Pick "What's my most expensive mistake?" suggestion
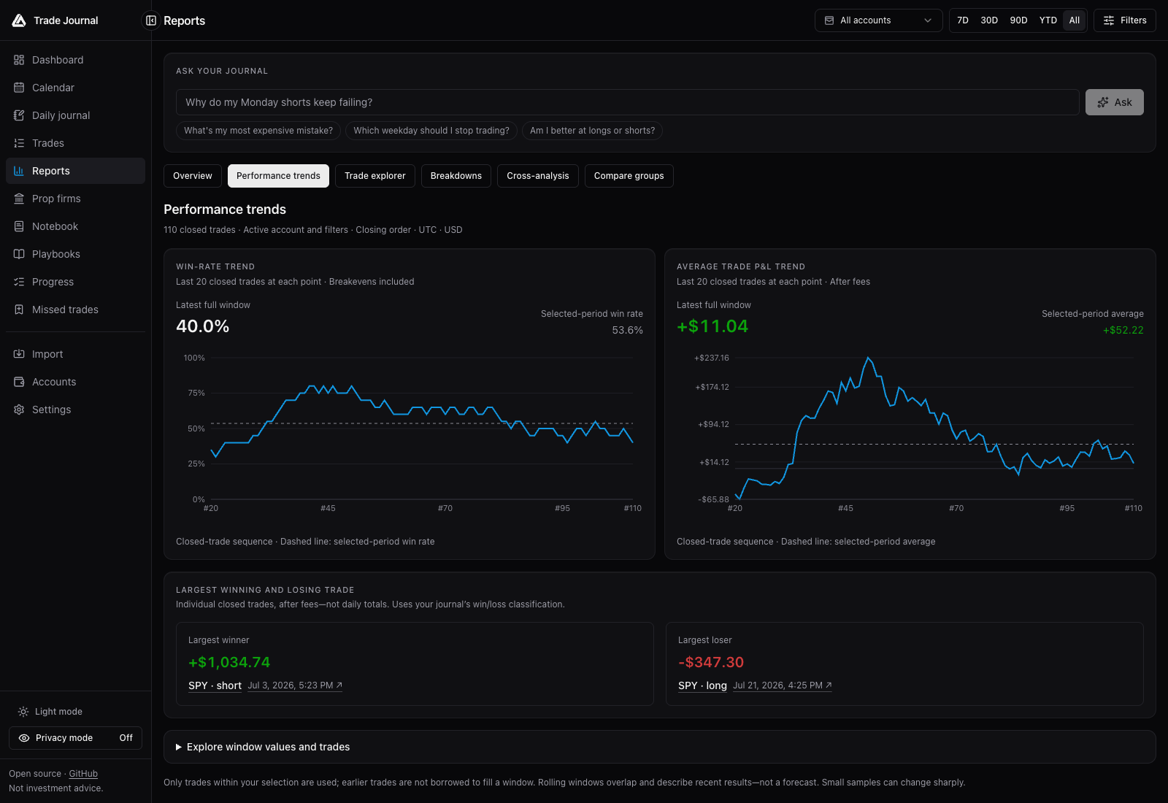The height and width of the screenshot is (803, 1168). tap(258, 131)
